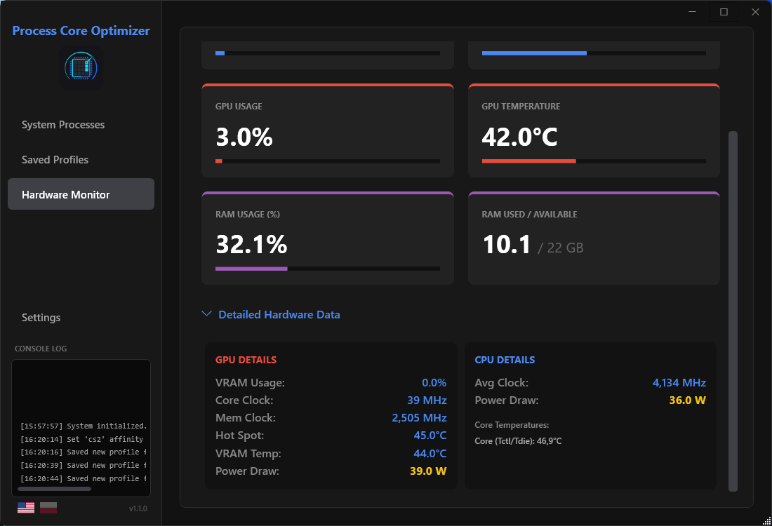Click the RAM USAGE 32.1% value
The width and height of the screenshot is (772, 526).
click(251, 244)
